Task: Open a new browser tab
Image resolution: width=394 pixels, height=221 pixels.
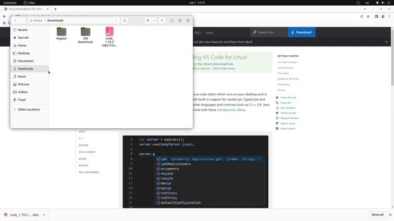Action: (x=55, y=9)
